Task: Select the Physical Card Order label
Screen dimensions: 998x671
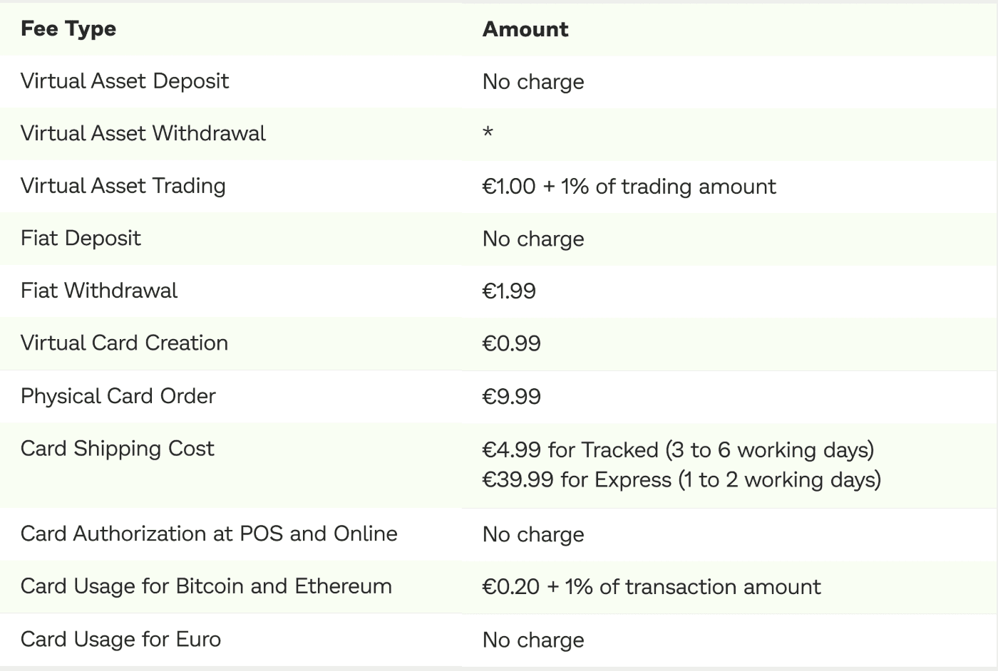Action: pyautogui.click(x=118, y=396)
